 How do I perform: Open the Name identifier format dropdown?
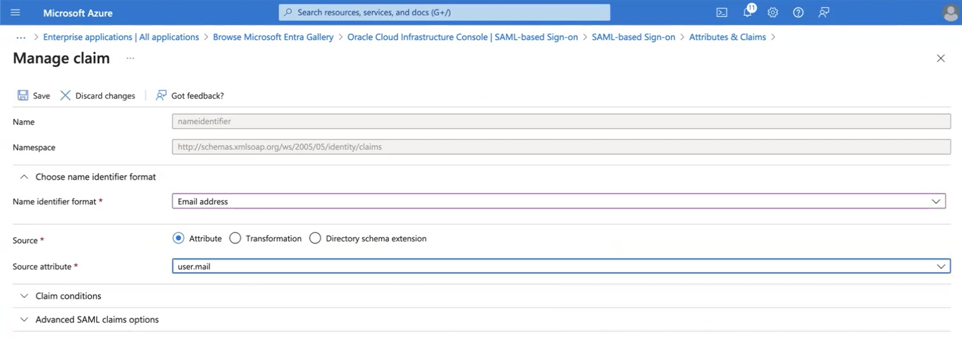click(559, 201)
